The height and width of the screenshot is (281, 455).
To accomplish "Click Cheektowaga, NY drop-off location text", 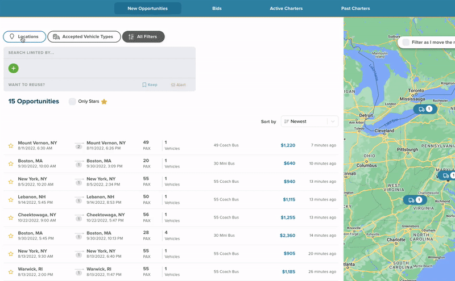I will point(106,215).
